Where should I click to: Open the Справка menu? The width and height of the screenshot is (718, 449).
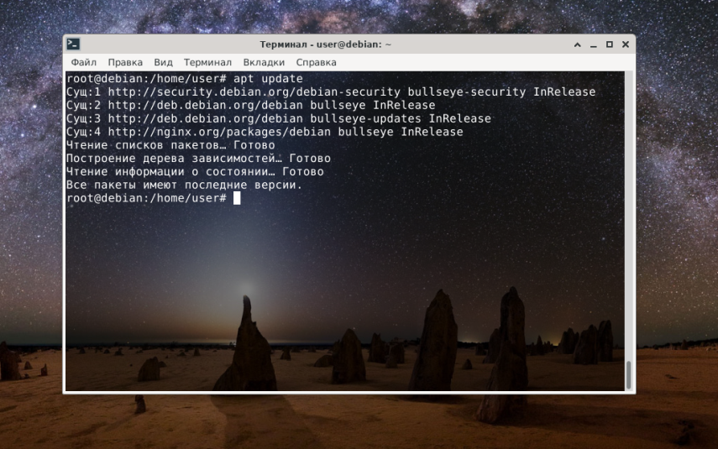(x=316, y=62)
